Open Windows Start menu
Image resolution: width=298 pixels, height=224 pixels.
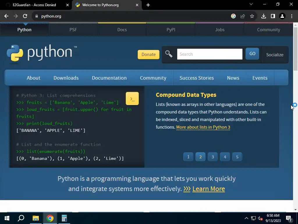pyautogui.click(x=7, y=218)
